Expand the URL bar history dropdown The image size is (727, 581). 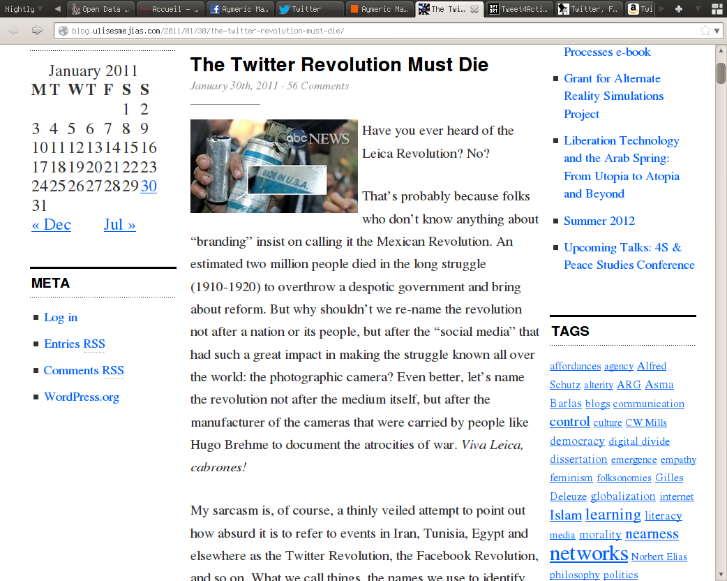coord(717,31)
